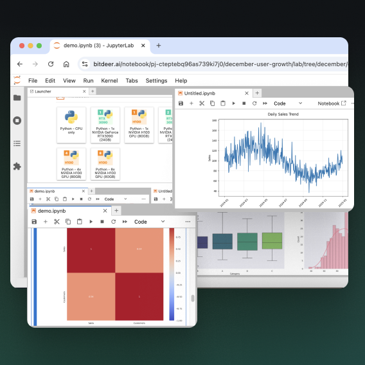Screen dimensions: 365x365
Task: Run cell in small demo.ipynb panel
Action: 73,199
